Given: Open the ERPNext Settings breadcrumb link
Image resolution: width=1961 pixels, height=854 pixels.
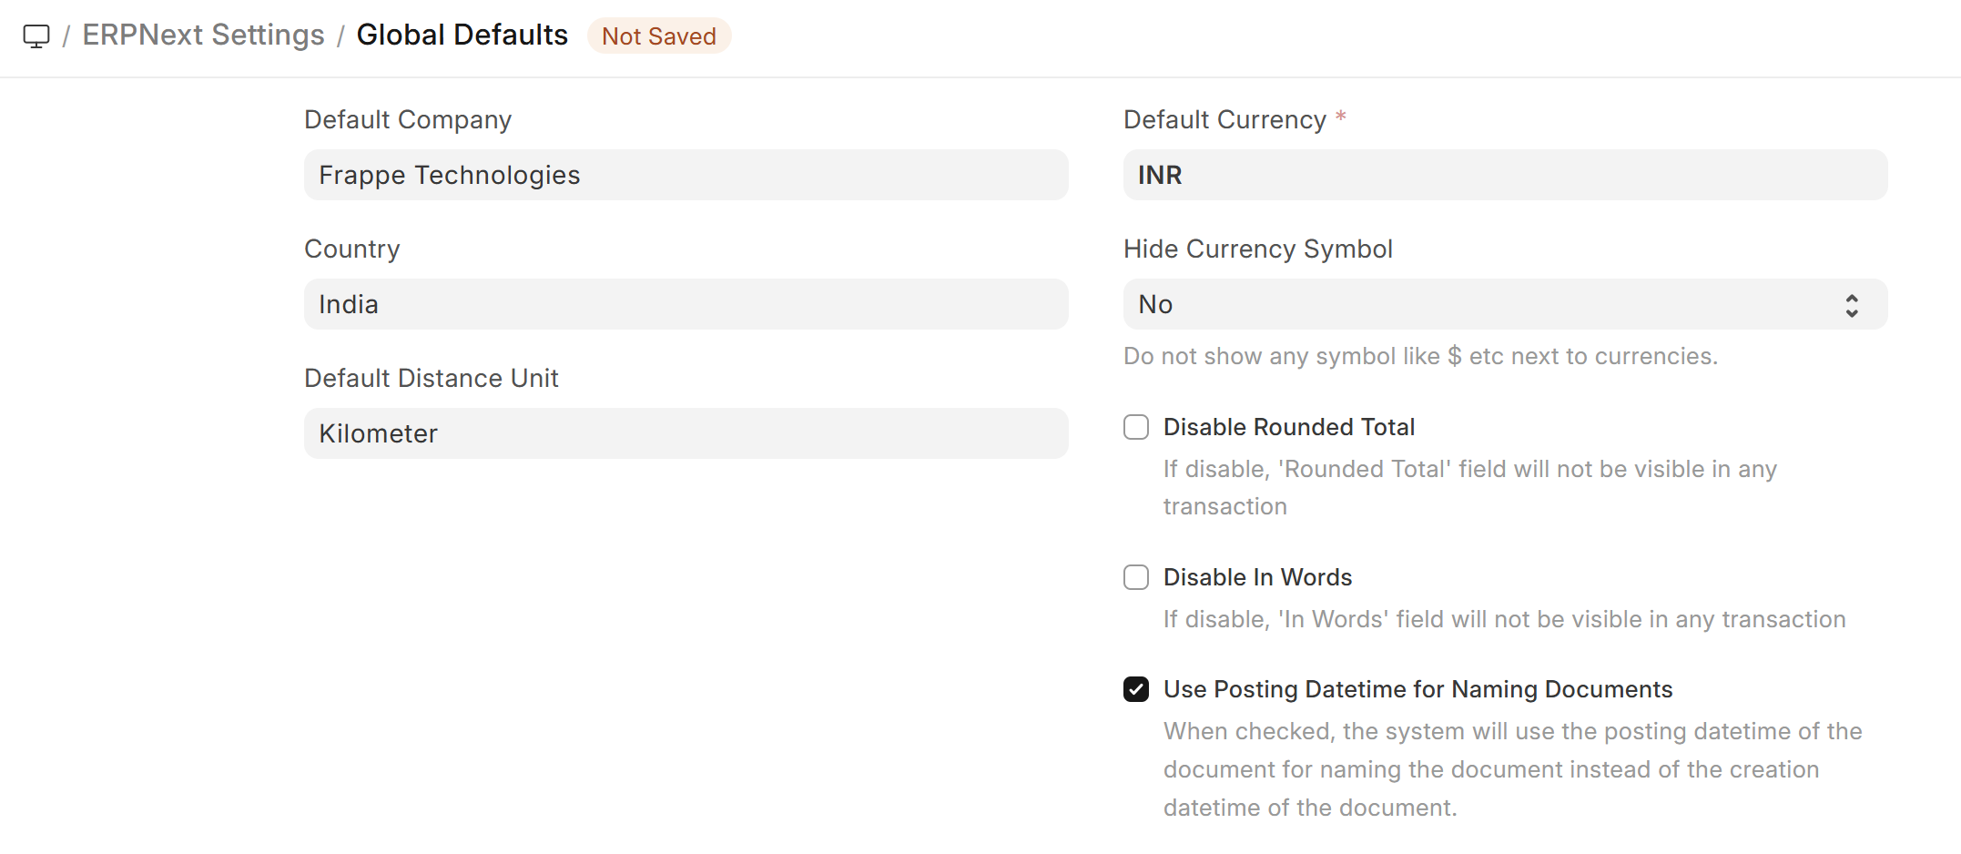Looking at the screenshot, I should click(203, 35).
